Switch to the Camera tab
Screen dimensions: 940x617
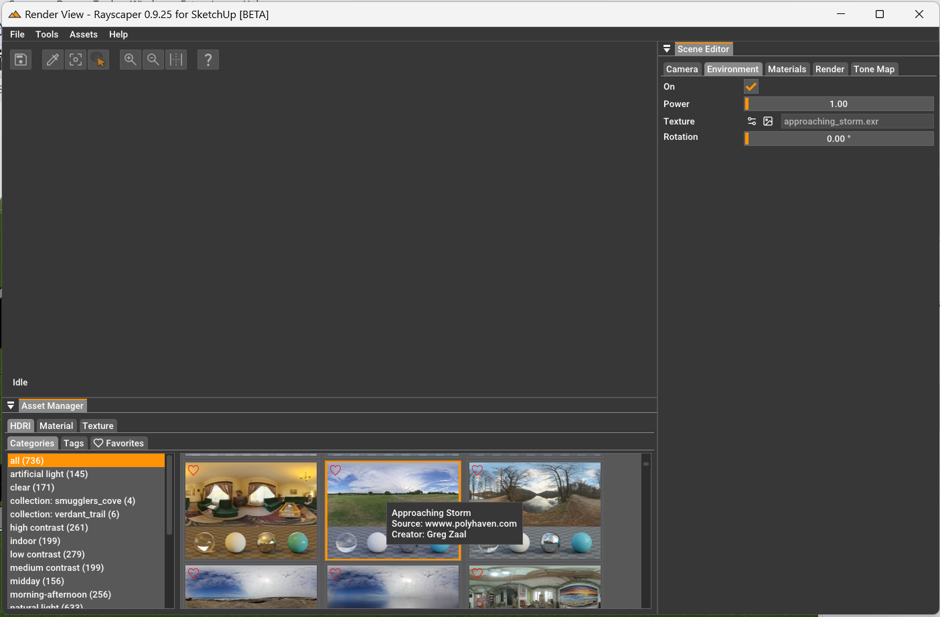(x=682, y=69)
